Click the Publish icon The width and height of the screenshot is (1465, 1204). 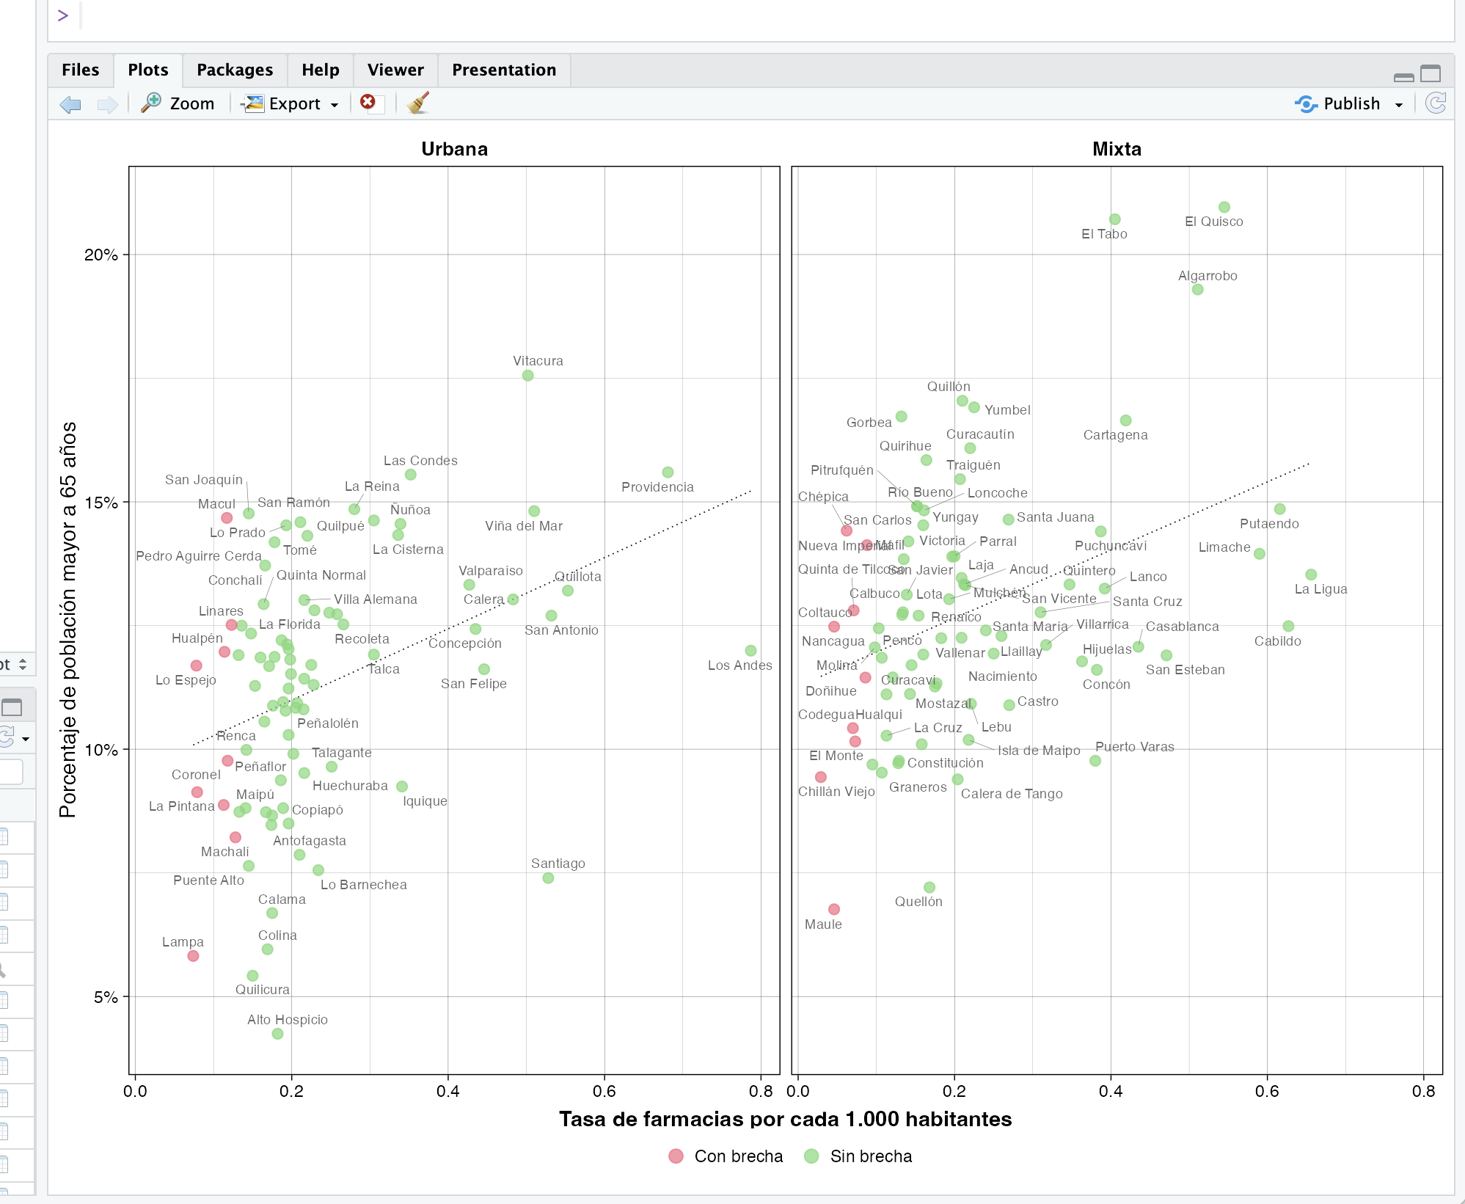[x=1306, y=103]
